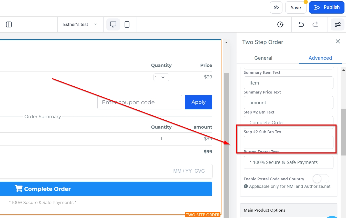Screen dimensions: 346x218
Task: Switch to desktop view icon
Action: (x=113, y=25)
